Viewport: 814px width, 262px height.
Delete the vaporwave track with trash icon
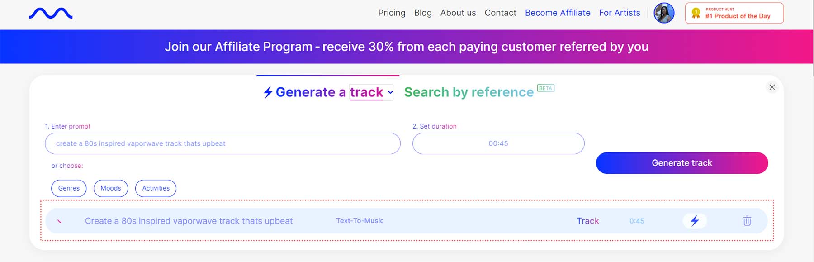click(x=747, y=221)
